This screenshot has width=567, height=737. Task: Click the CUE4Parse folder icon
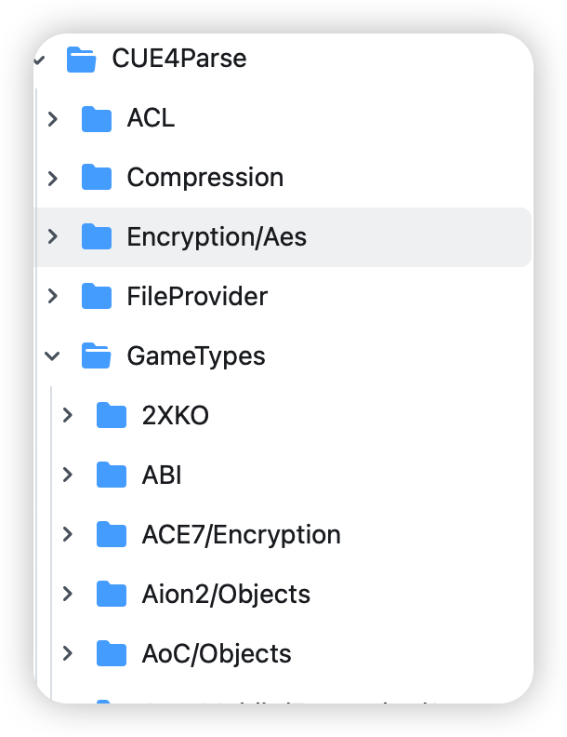(x=81, y=60)
